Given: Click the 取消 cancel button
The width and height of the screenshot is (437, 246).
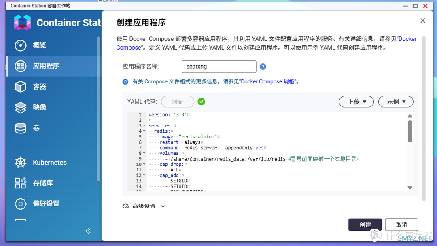Looking at the screenshot, I should coord(401,225).
